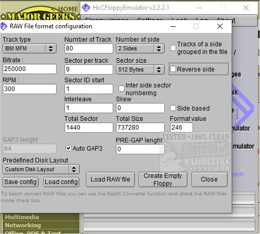Click the PRE-GAP lenght field

point(140,149)
